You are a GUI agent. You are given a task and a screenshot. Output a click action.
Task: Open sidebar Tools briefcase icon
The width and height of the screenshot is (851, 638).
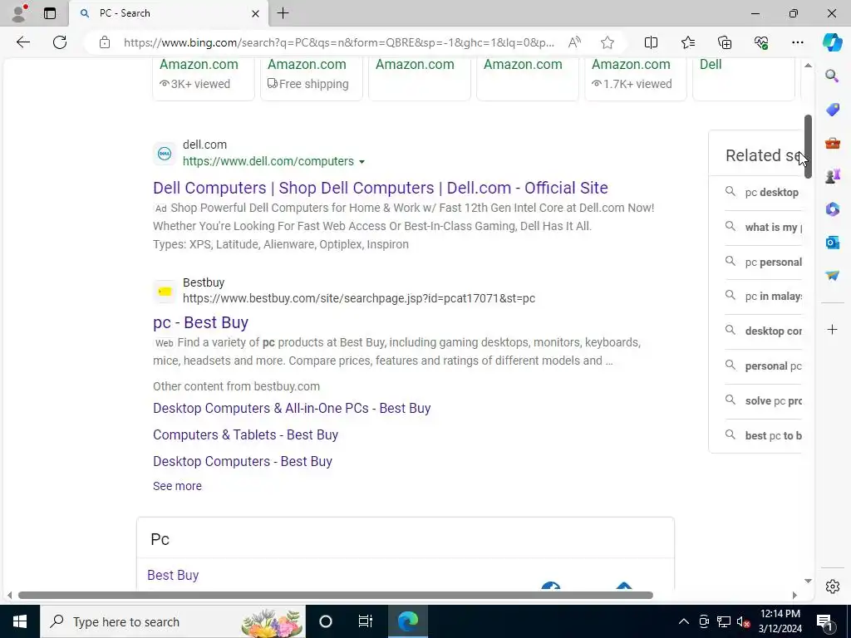point(832,143)
